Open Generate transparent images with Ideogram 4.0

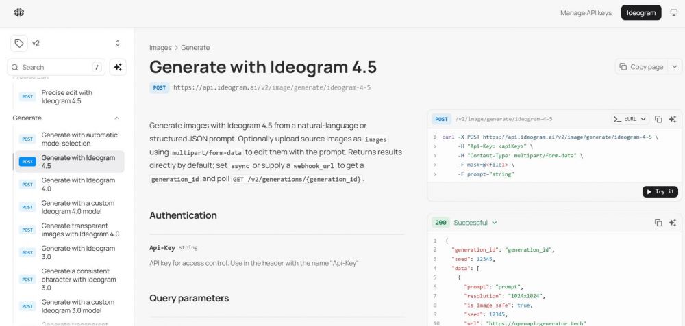coord(69,230)
